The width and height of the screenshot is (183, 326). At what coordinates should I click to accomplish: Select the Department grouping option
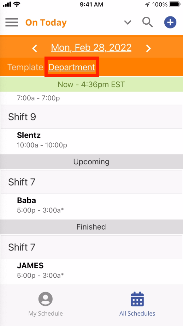72,67
